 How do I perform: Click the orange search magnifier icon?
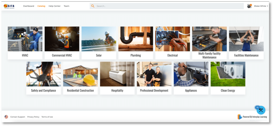pyautogui.click(x=93, y=6)
